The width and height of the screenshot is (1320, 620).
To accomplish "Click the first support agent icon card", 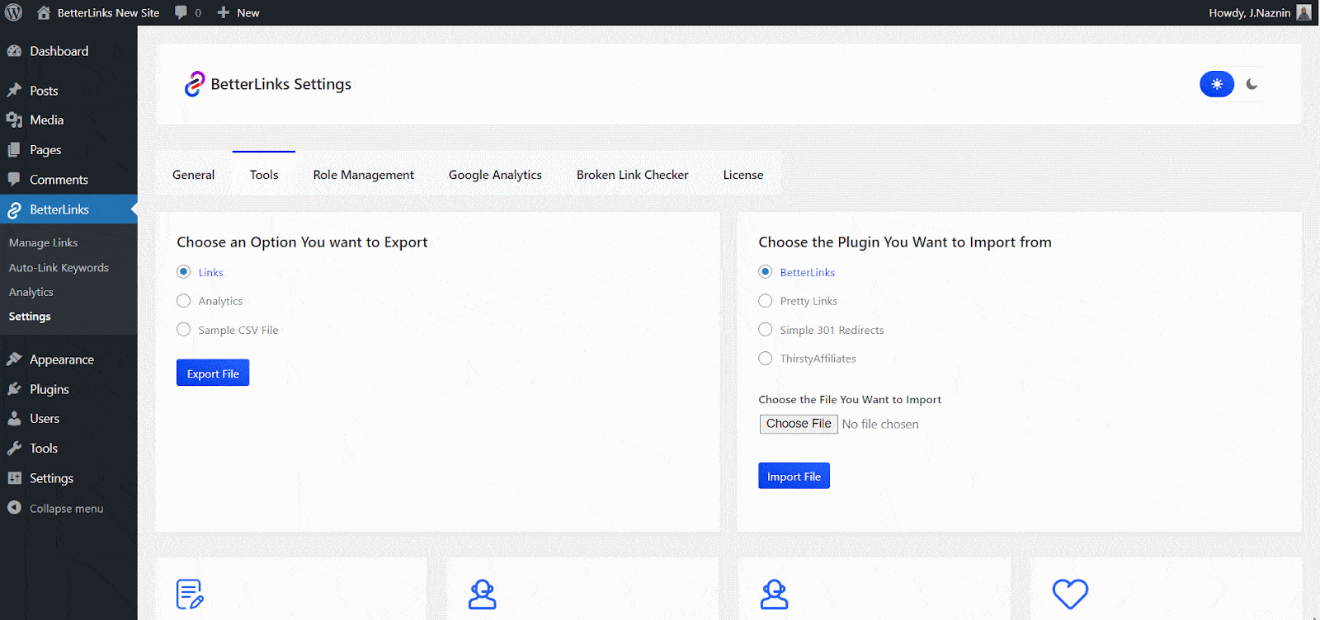I will coord(483,594).
